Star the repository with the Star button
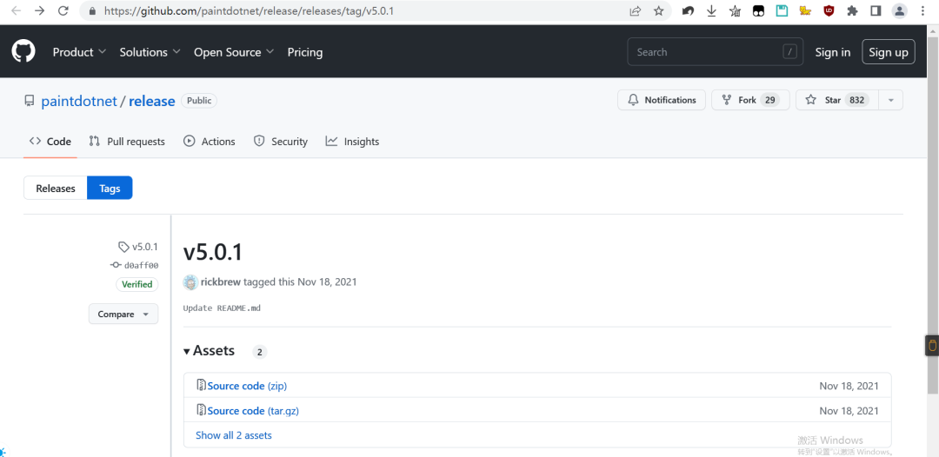Screen dimensions: 939x457 click(837, 100)
